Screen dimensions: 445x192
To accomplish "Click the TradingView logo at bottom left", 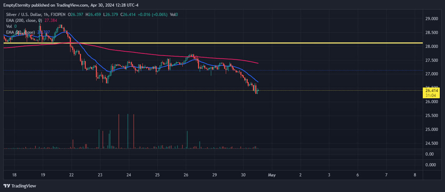I will (20, 186).
